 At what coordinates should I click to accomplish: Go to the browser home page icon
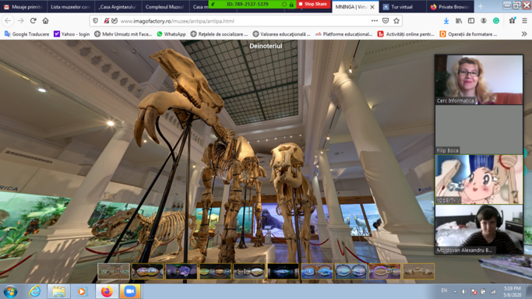coord(45,21)
